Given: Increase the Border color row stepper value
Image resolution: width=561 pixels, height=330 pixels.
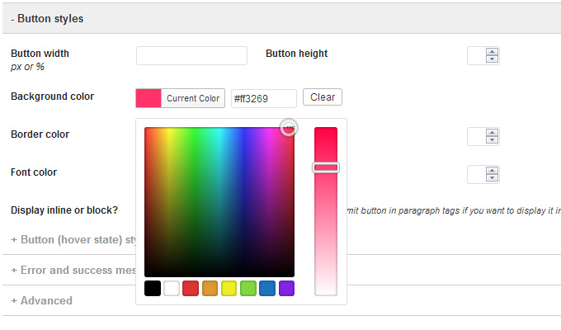Looking at the screenshot, I should click(x=492, y=133).
